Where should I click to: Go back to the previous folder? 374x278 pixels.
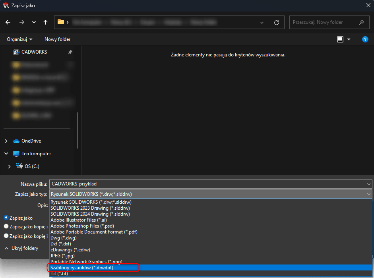[x=8, y=22]
